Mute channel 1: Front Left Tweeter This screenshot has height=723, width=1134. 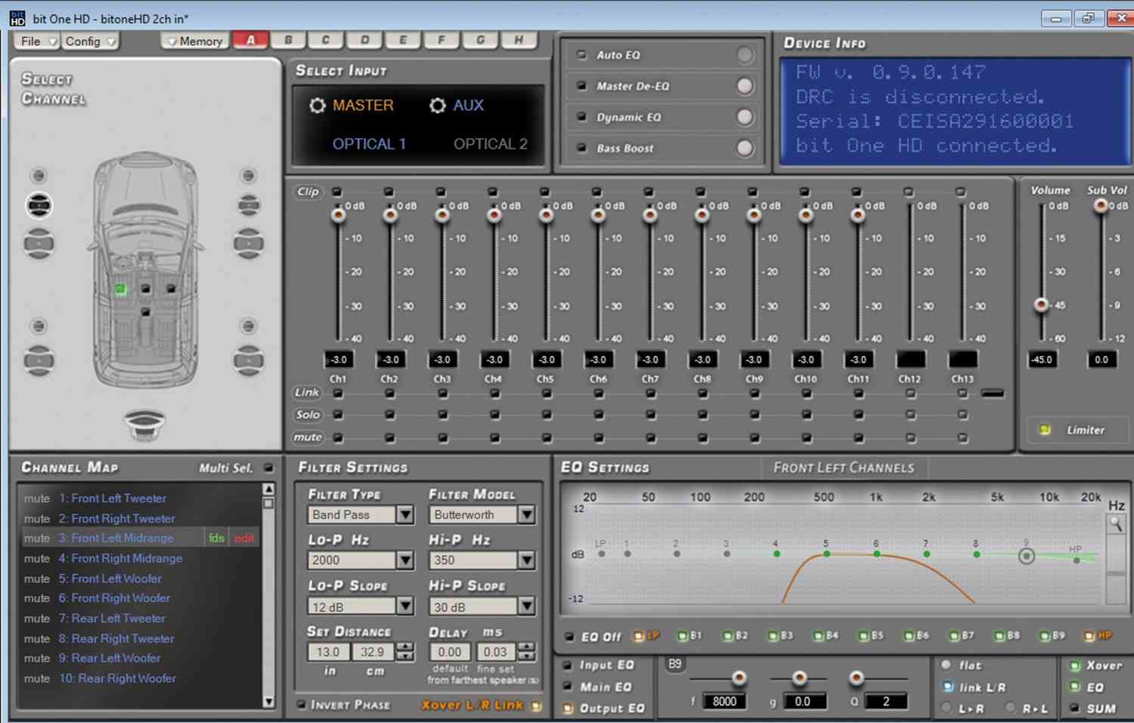click(36, 498)
